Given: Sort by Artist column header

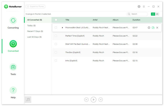Looking at the screenshot, I should [95, 20].
